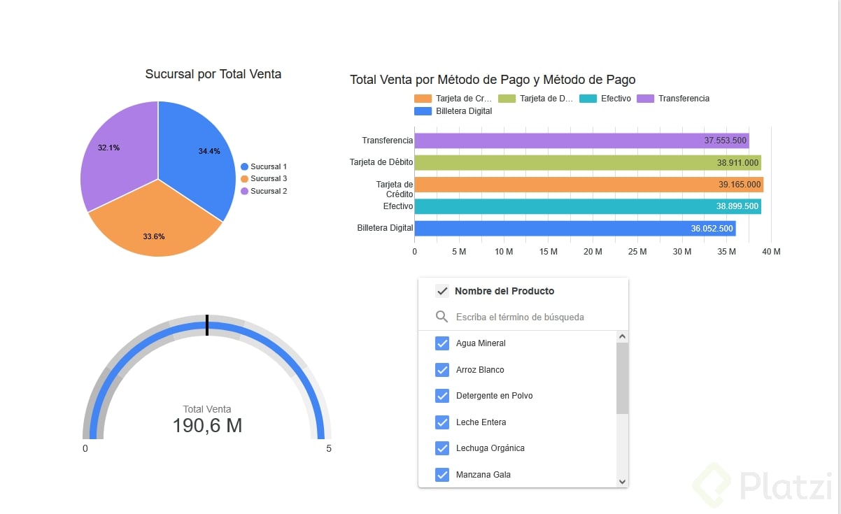841x514 pixels.
Task: Click the 40 M x-axis tick label
Action: (771, 252)
